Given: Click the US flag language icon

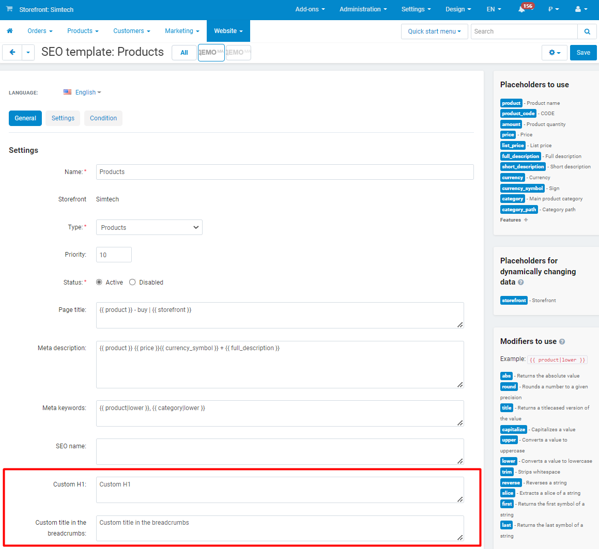Looking at the screenshot, I should coord(68,92).
